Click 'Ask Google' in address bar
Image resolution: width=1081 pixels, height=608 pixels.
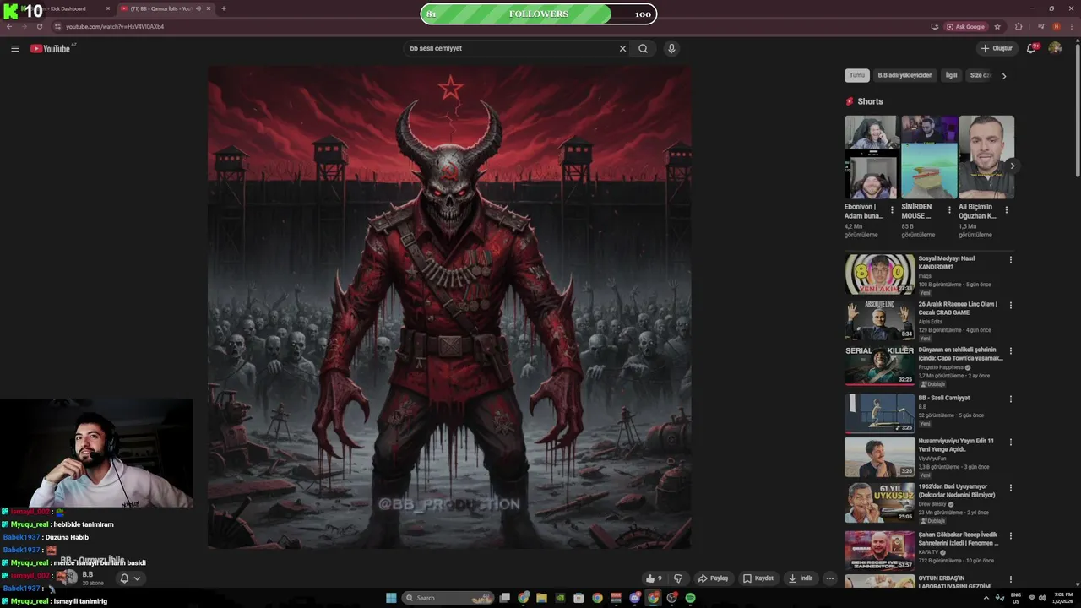(965, 26)
